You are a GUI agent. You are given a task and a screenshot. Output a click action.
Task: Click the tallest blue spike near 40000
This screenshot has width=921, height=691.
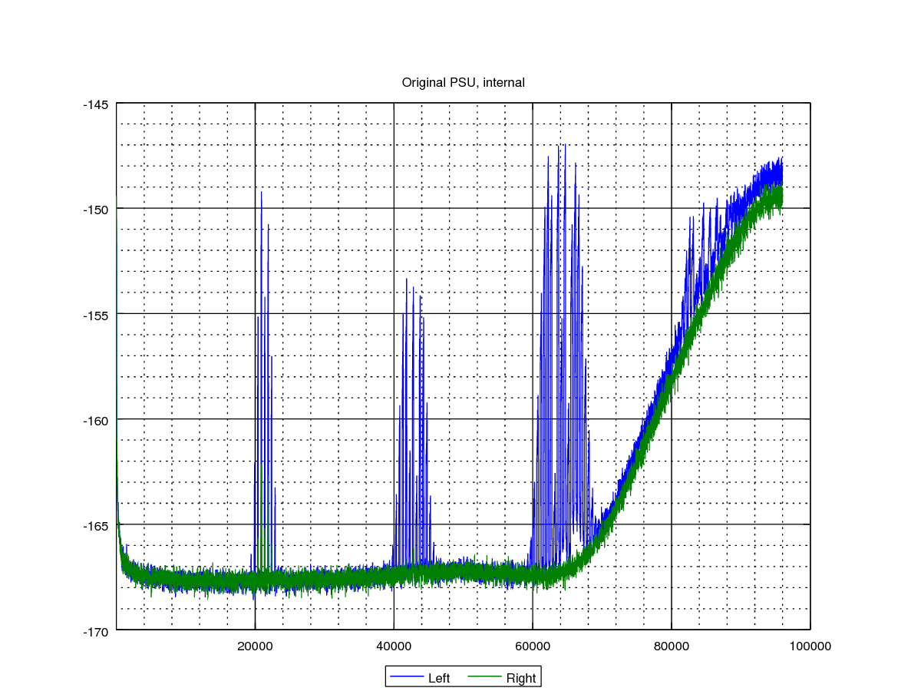click(407, 280)
